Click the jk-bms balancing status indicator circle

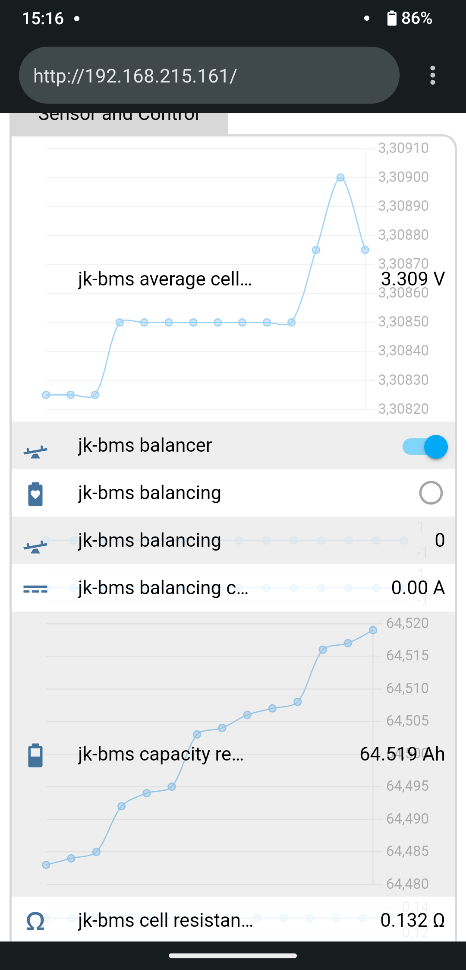[x=431, y=493]
